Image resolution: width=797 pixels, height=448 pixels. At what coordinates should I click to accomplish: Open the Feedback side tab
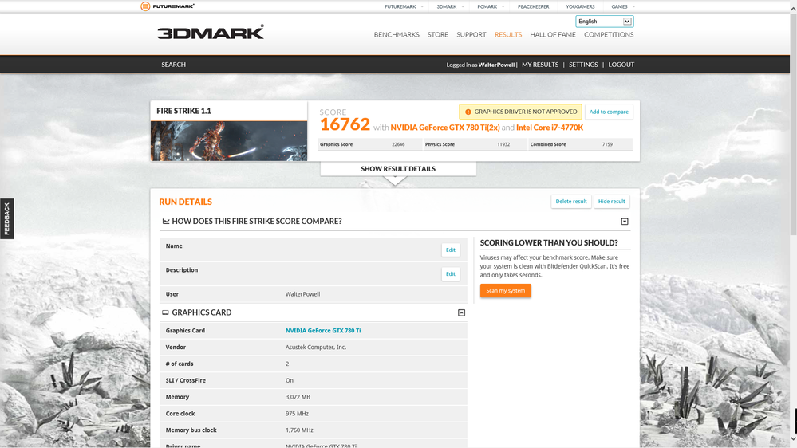(6, 218)
